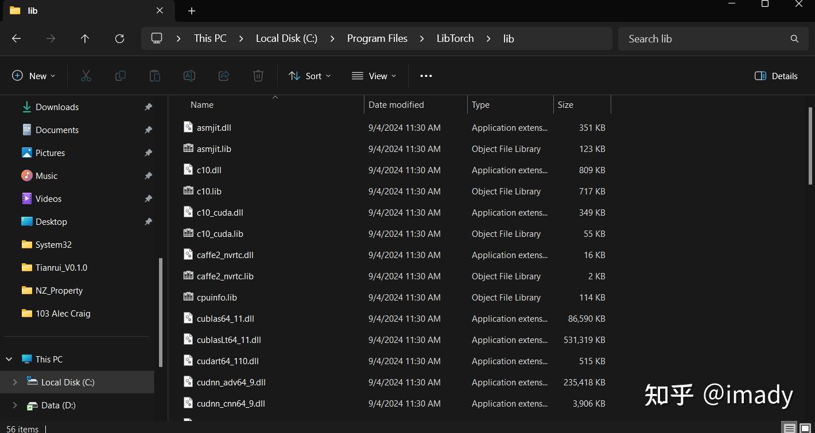
Task: Open the See more ellipsis menu
Action: point(426,76)
